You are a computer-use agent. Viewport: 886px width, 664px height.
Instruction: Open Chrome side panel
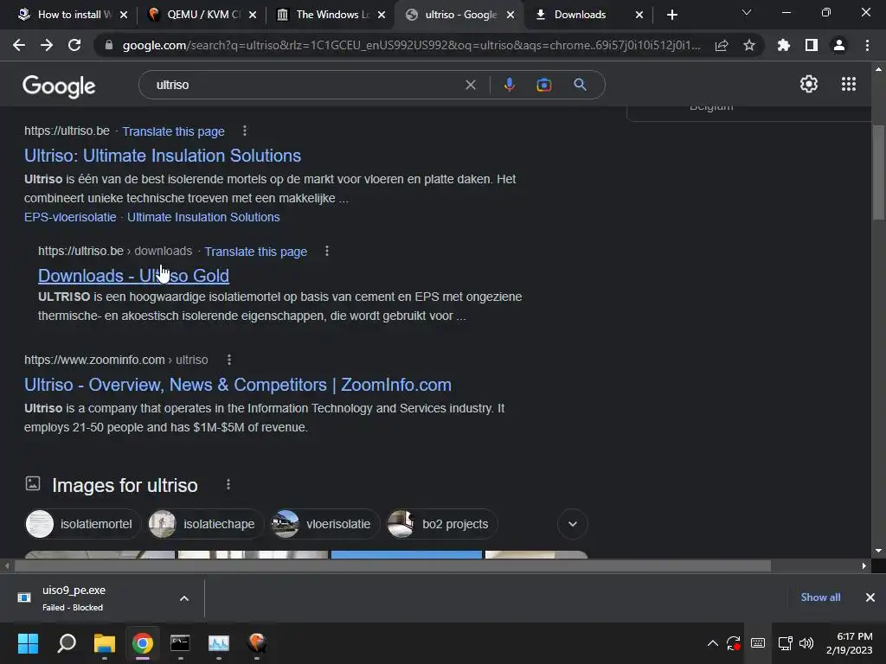click(x=812, y=45)
